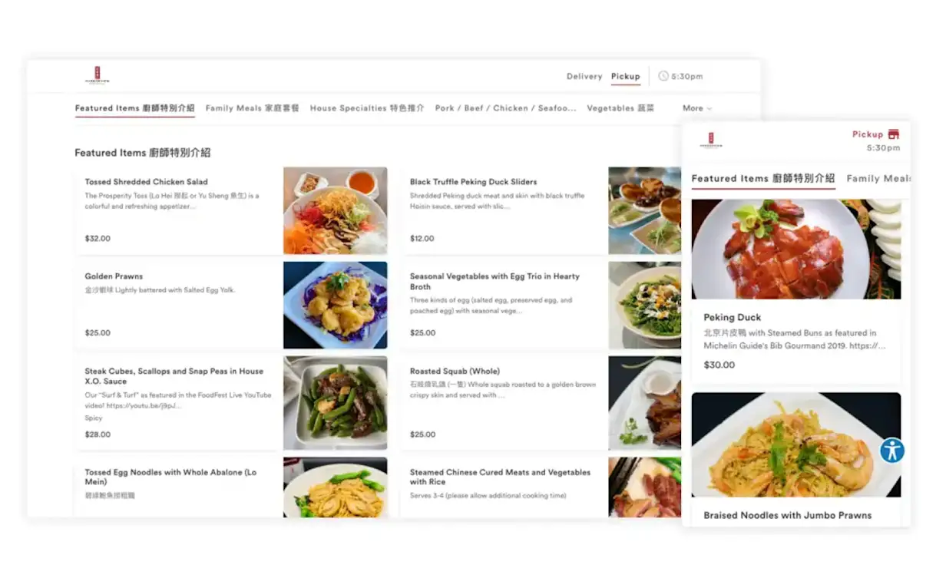This screenshot has width=936, height=578.
Task: Click the restaurant logo in mobile preview
Action: click(x=711, y=140)
